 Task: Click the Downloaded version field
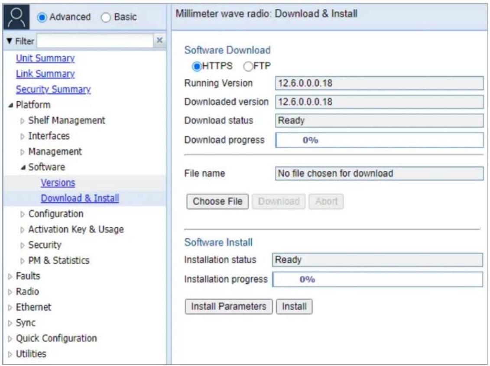click(380, 102)
